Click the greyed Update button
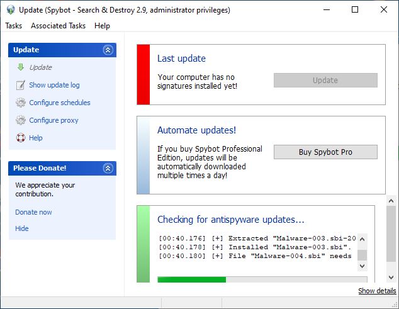Image resolution: width=399 pixels, height=309 pixels. 325,80
